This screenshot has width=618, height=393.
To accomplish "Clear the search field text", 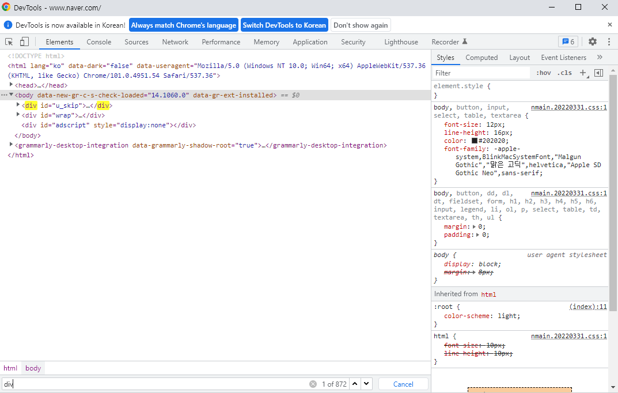I will pyautogui.click(x=313, y=384).
